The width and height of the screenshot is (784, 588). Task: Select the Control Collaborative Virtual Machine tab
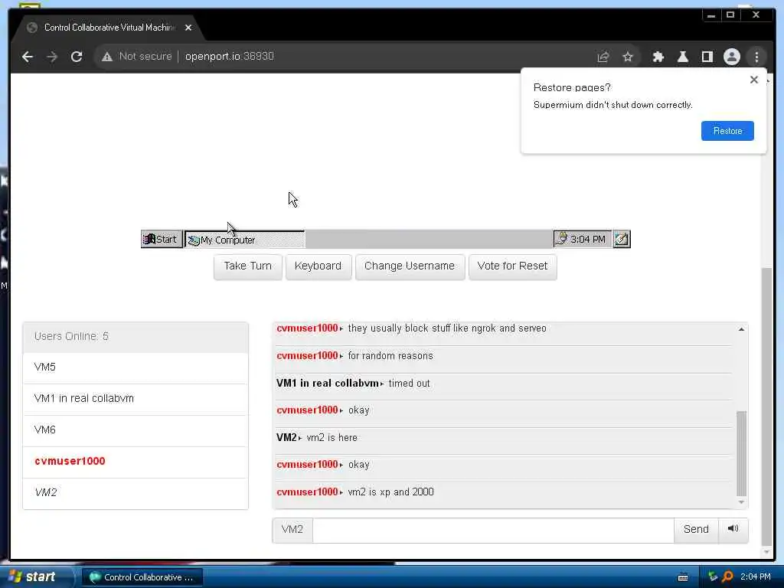click(x=109, y=28)
